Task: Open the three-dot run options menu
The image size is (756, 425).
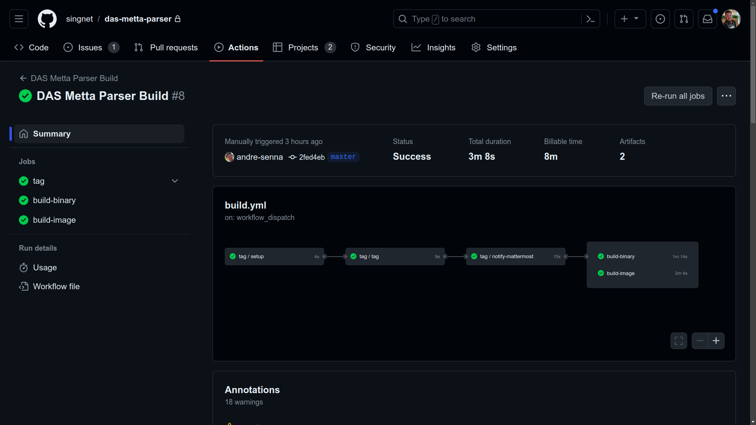Action: pos(726,96)
